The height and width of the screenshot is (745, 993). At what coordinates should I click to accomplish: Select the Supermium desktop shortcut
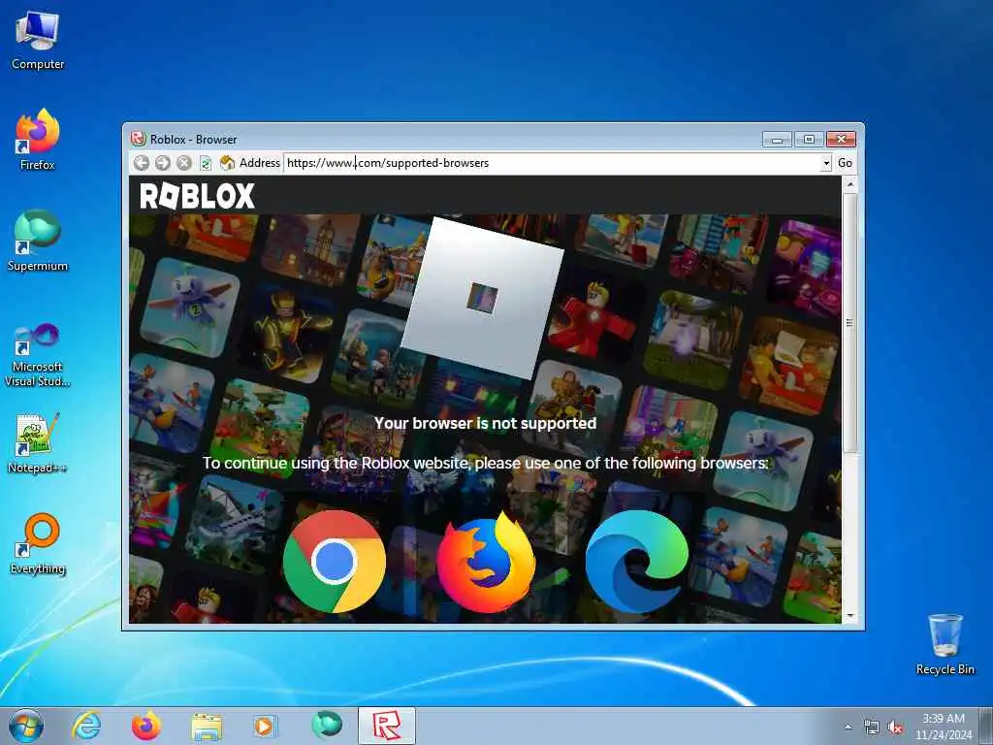click(x=38, y=241)
